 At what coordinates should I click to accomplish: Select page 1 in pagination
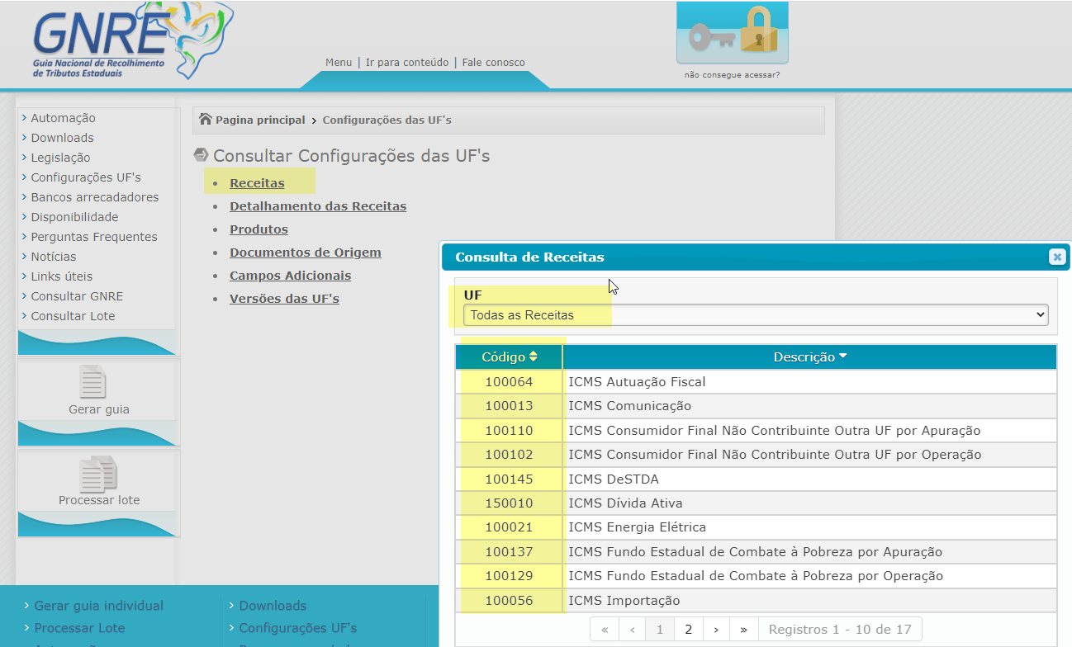pos(660,630)
